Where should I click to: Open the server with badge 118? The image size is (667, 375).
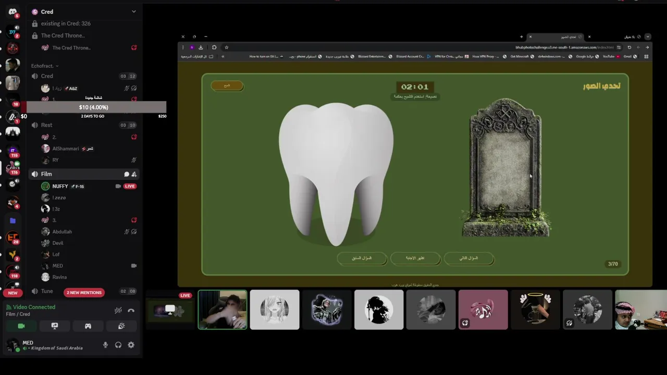(x=13, y=272)
